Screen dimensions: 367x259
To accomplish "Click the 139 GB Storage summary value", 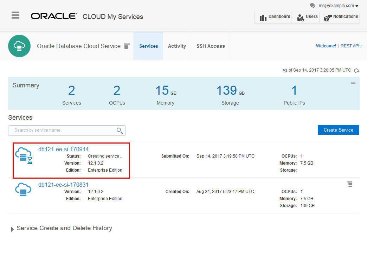I will (231, 91).
